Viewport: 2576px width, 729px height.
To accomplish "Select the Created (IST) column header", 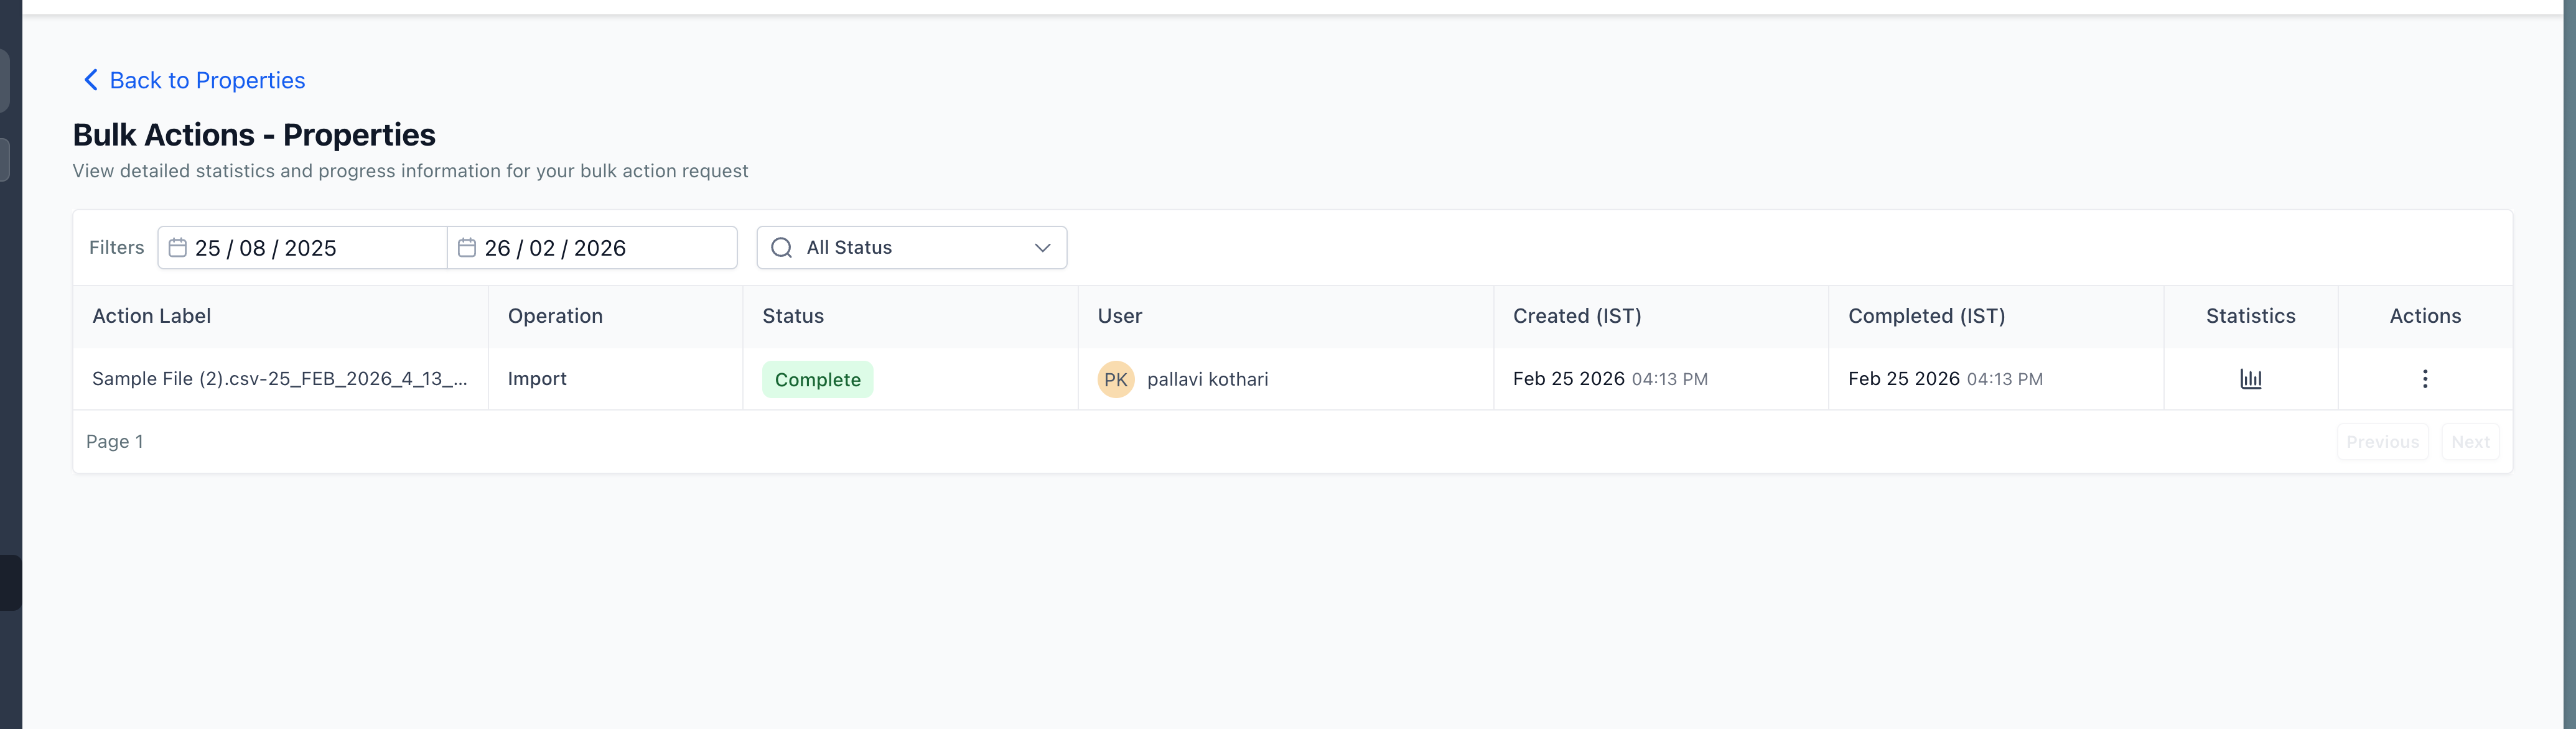I will pos(1577,316).
